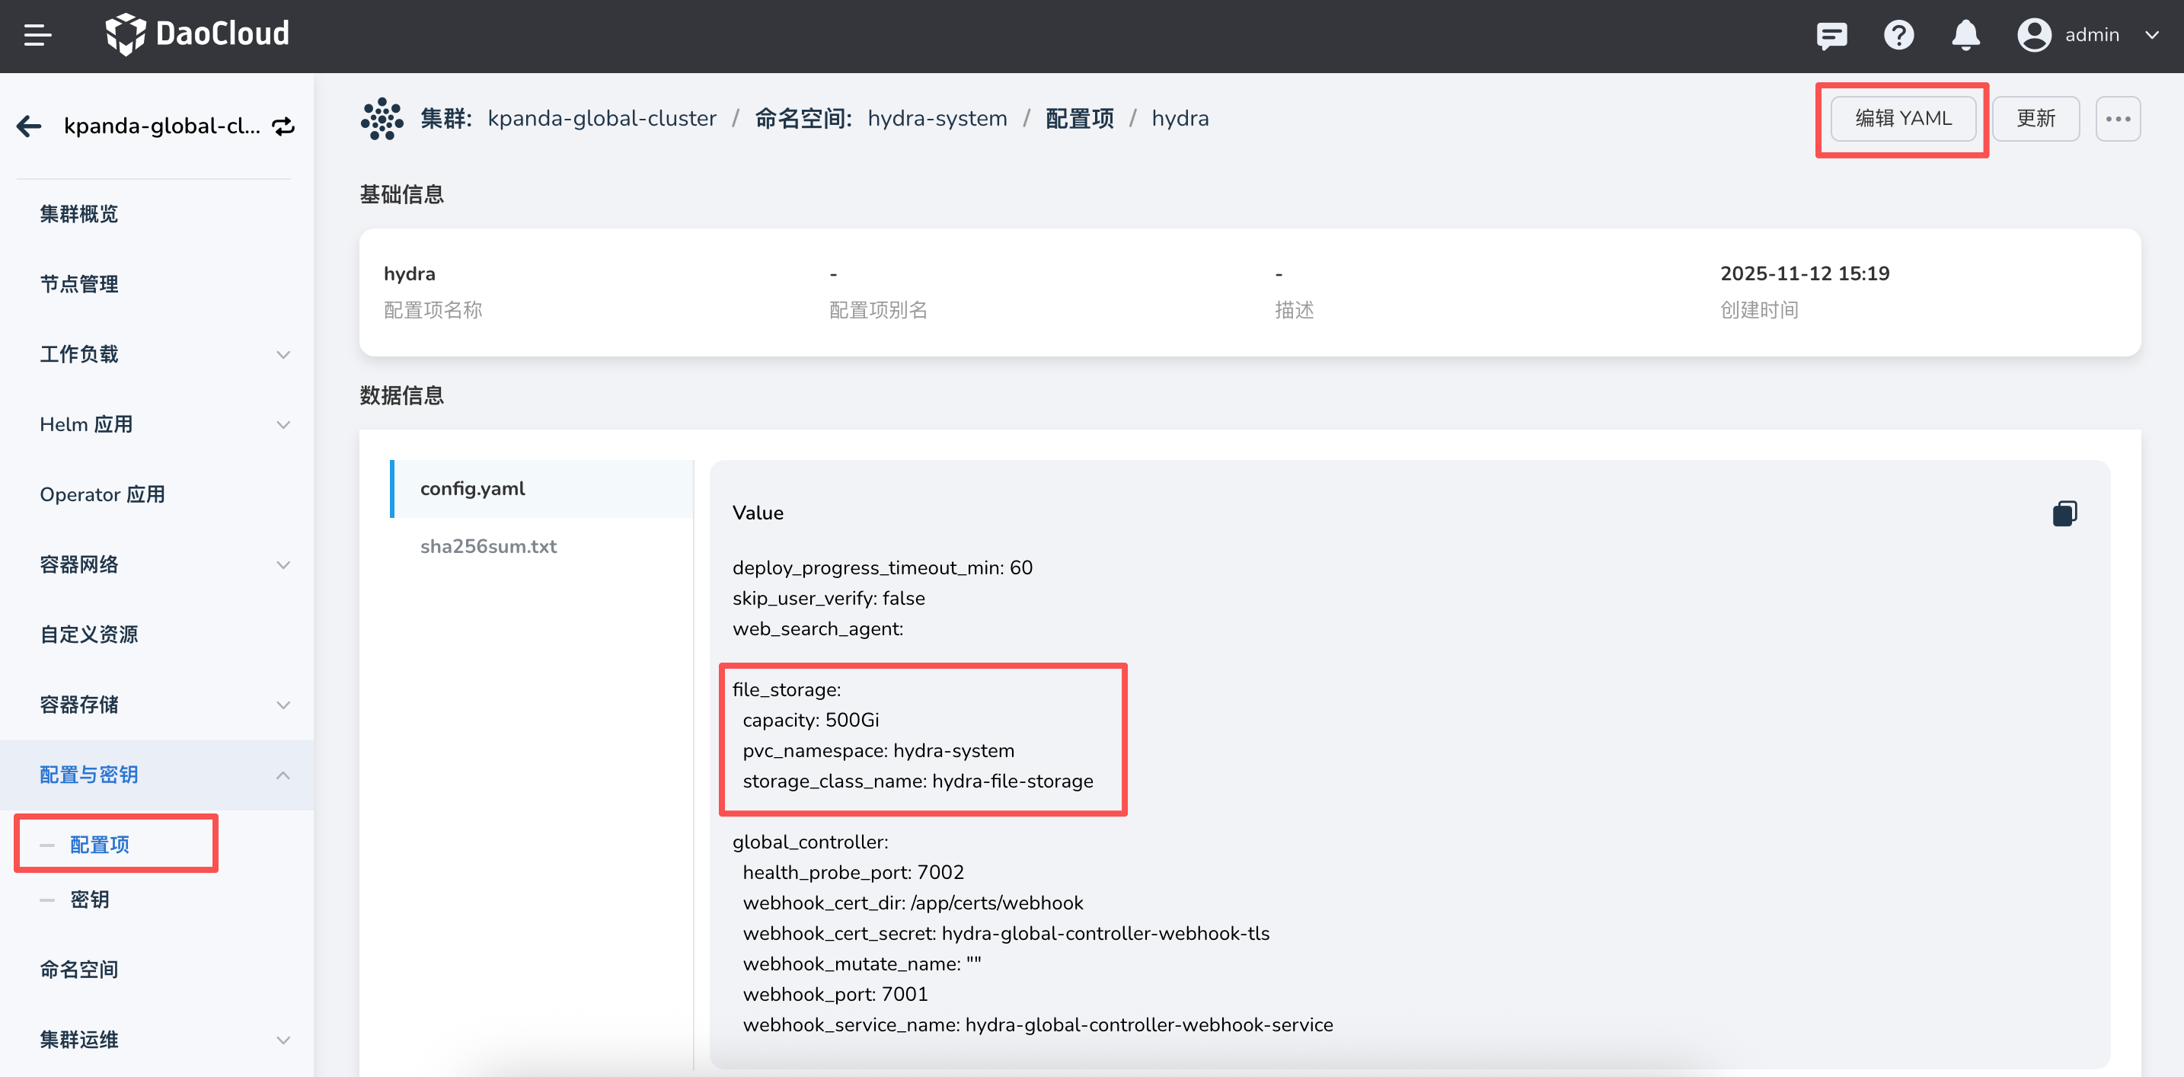Switch to the sha256sum.txt tab
This screenshot has height=1077, width=2184.
(488, 546)
